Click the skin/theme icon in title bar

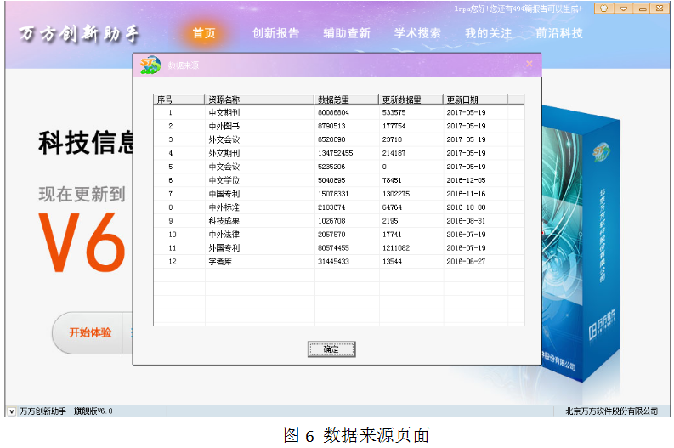click(603, 9)
